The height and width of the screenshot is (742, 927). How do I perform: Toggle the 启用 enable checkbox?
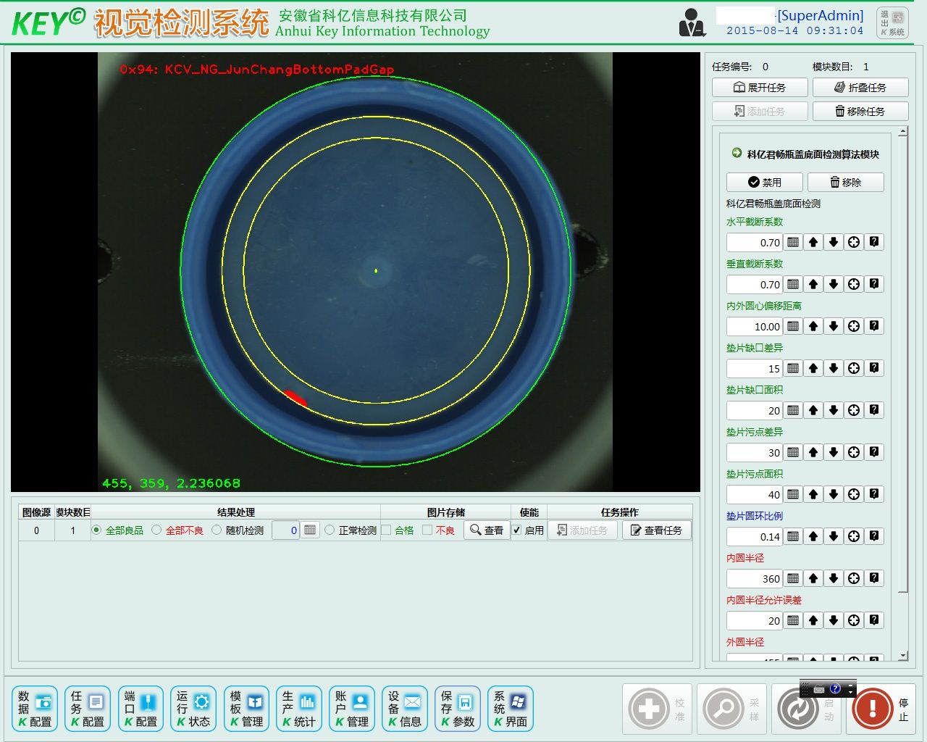click(x=516, y=530)
